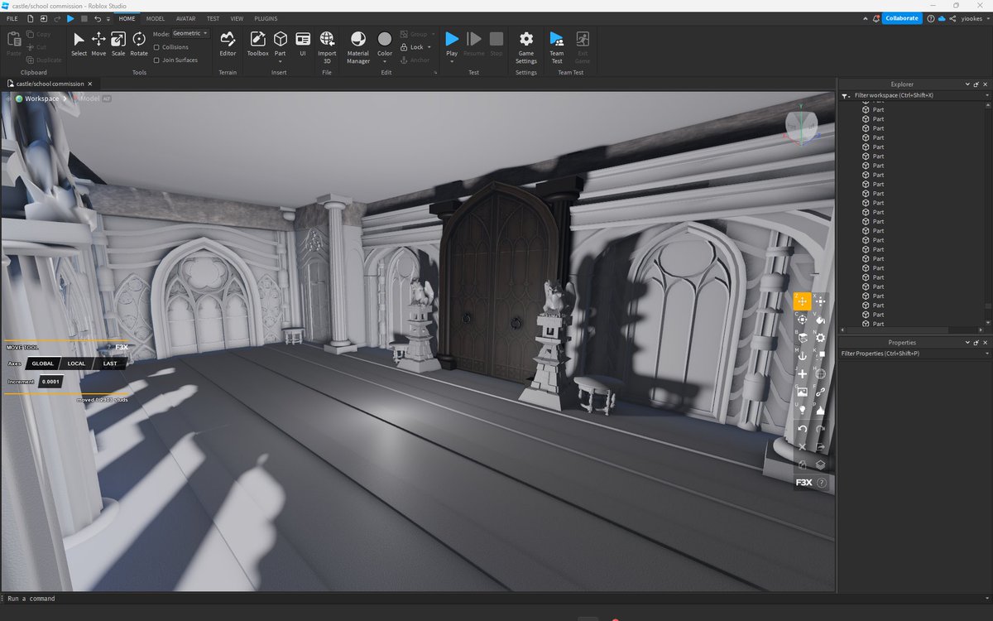Switch to the AVATAR tab
This screenshot has height=621, width=993.
(x=186, y=18)
